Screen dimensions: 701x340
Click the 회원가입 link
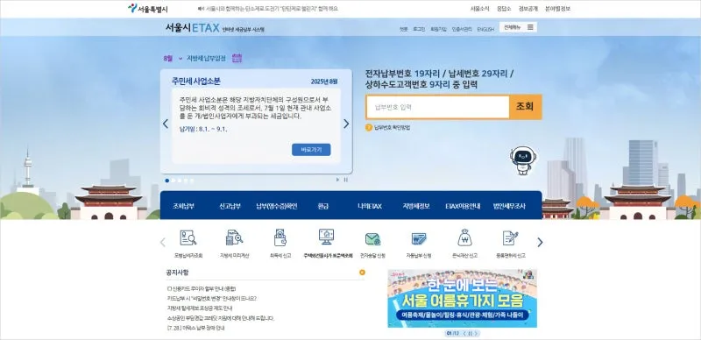click(439, 29)
